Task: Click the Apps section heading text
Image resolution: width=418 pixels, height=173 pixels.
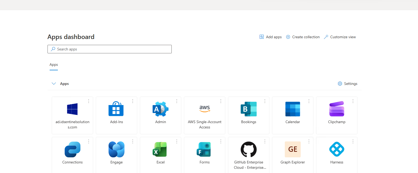Action: tap(64, 84)
